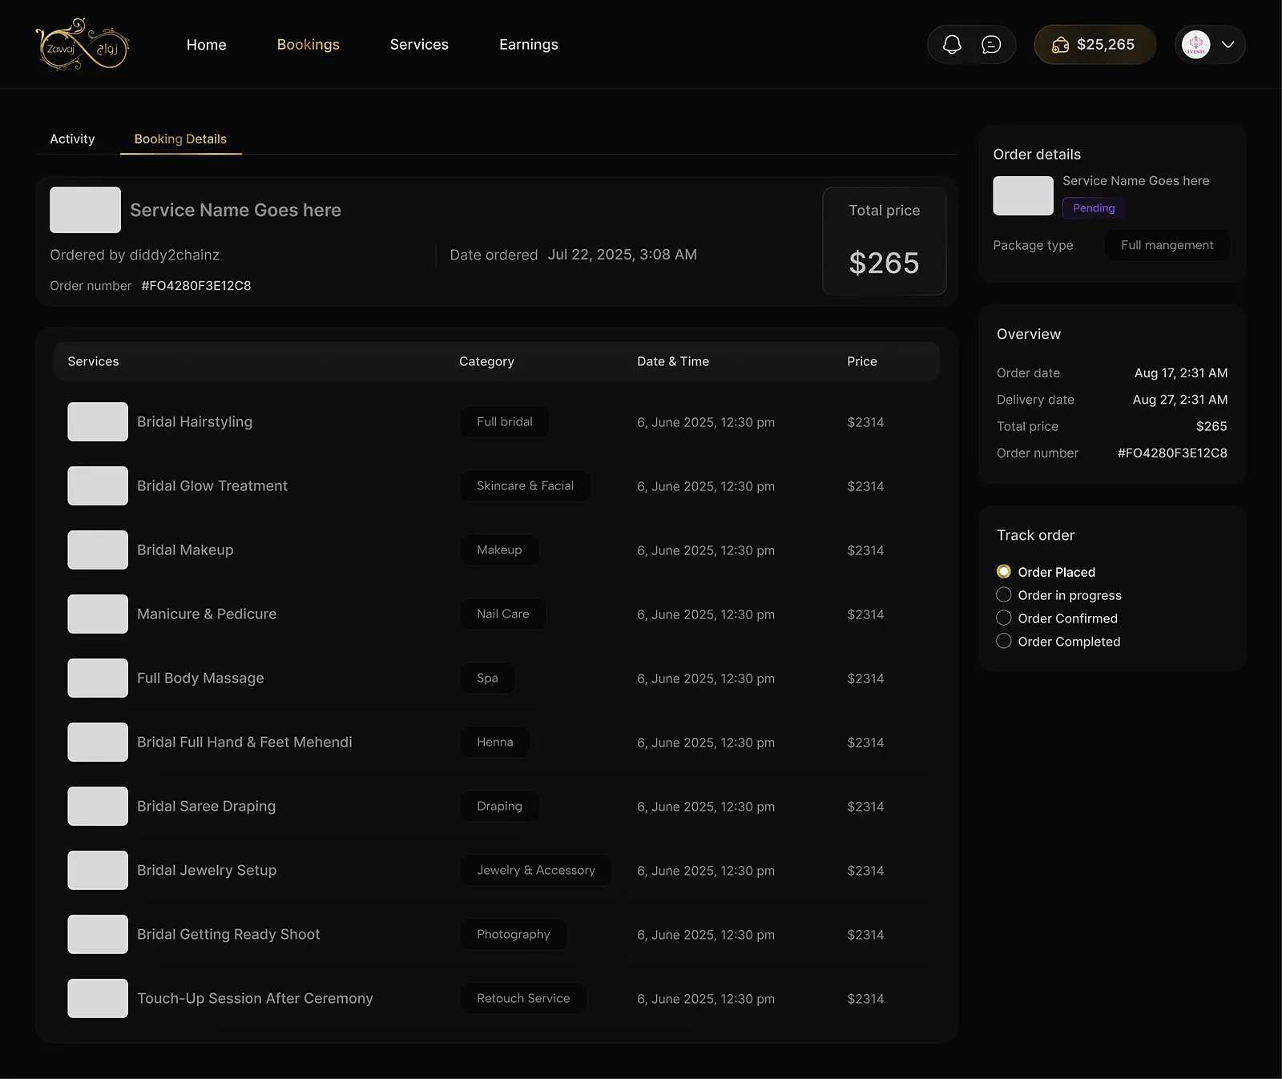1282x1079 pixels.
Task: Click the '$265' total price in header
Action: [x=885, y=263]
